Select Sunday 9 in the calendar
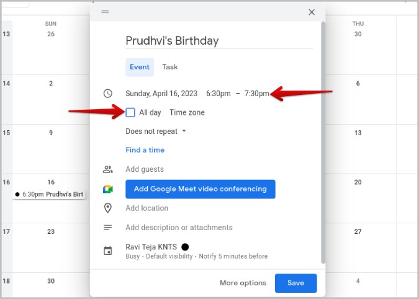The width and height of the screenshot is (419, 299). click(51, 133)
